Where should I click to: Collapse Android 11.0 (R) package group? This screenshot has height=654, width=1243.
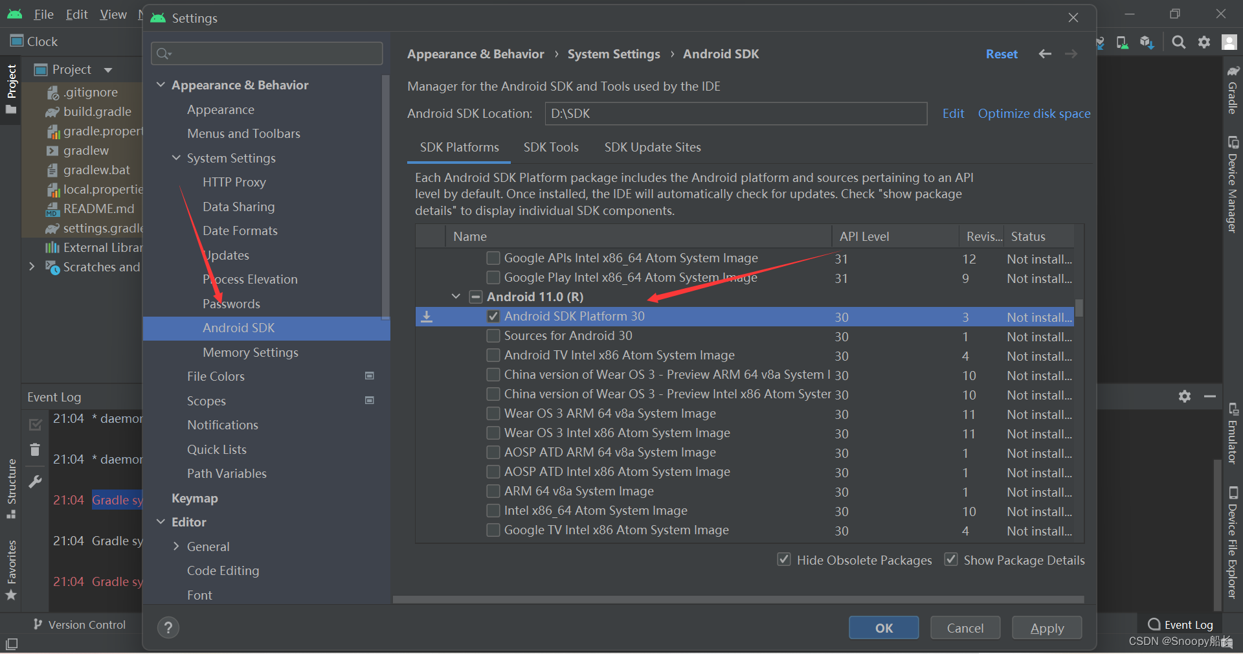click(456, 297)
